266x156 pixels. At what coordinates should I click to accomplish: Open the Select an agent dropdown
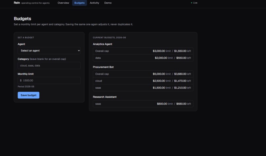coord(49,50)
